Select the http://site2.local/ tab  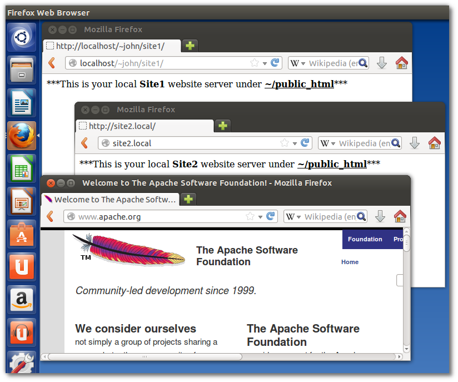(x=145, y=126)
